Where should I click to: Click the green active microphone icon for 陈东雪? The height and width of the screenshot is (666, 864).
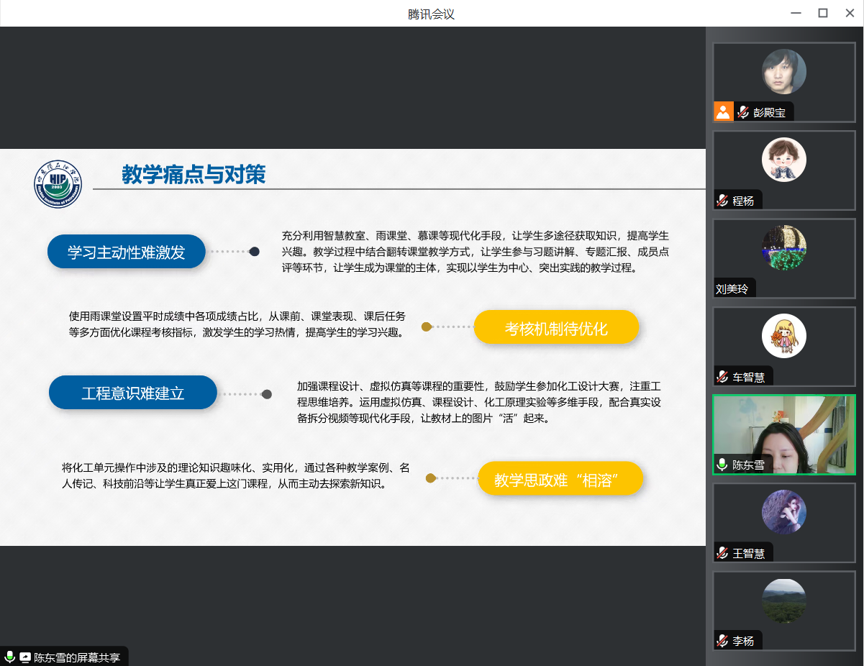click(722, 464)
